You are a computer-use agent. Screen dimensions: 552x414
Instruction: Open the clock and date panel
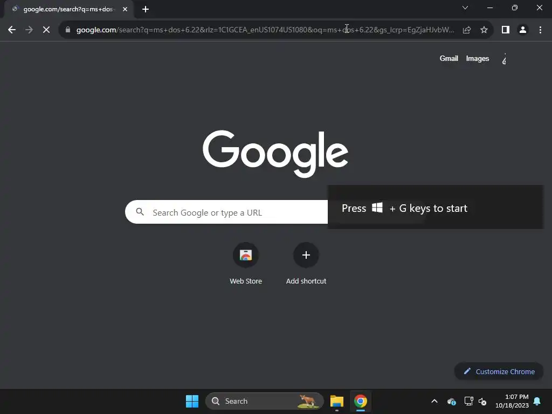[x=512, y=401]
